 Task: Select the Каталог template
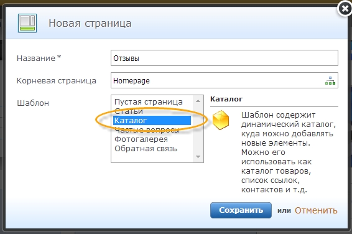pyautogui.click(x=152, y=120)
